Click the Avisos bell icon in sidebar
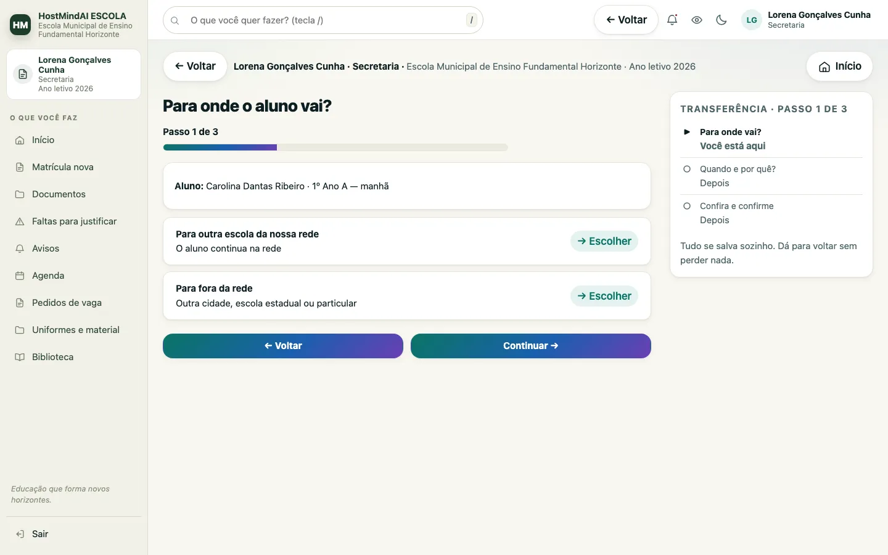The image size is (888, 555). click(20, 249)
